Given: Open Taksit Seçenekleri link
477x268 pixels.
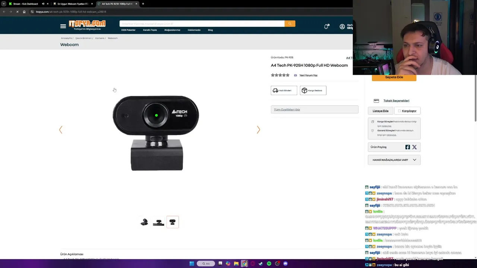Looking at the screenshot, I should tap(396, 101).
